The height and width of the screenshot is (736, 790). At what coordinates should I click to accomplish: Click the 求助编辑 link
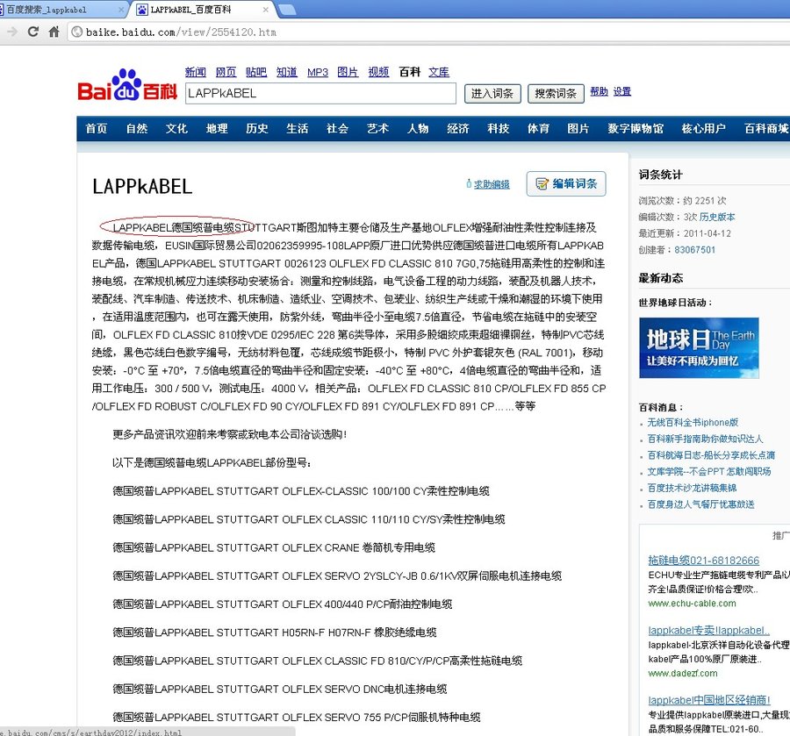click(492, 185)
